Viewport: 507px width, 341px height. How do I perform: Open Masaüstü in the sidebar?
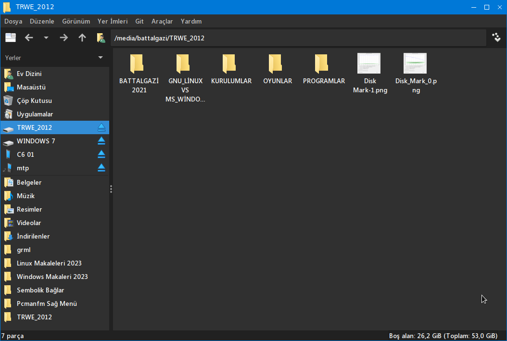[x=55, y=87]
